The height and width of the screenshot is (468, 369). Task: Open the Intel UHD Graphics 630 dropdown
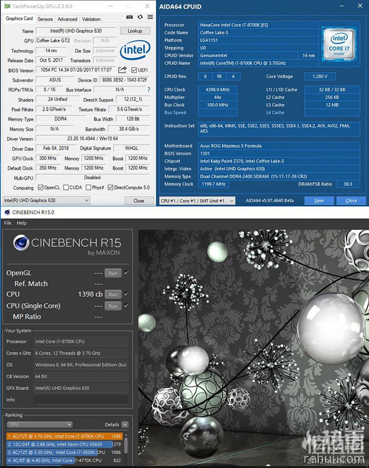pyautogui.click(x=46, y=200)
